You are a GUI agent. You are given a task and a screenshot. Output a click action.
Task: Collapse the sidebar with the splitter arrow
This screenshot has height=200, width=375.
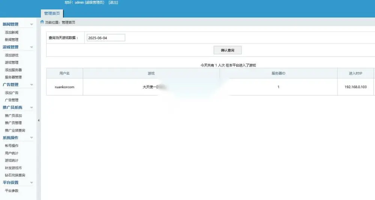(39, 121)
